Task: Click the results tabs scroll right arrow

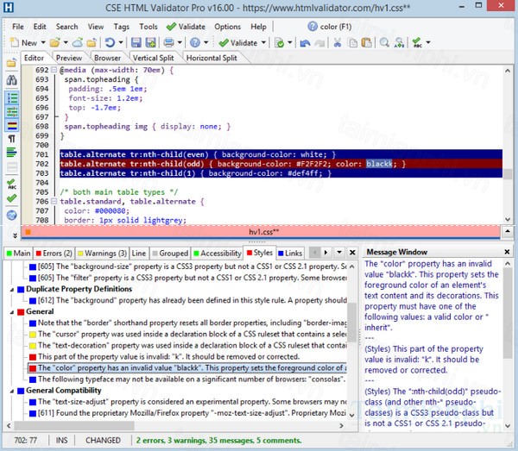Action: 325,253
